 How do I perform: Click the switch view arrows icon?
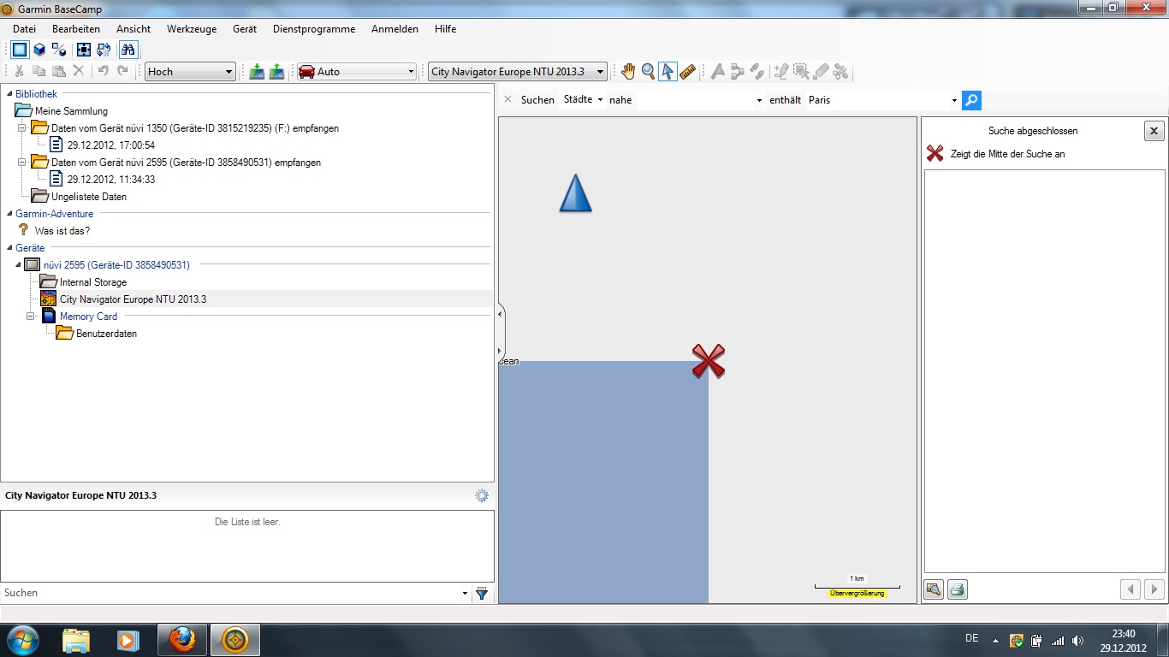104,50
